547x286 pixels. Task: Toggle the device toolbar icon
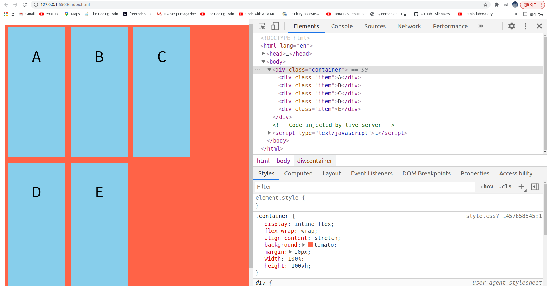pos(275,26)
